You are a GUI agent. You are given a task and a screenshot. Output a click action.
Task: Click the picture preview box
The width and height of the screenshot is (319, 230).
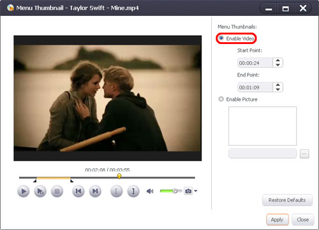(262, 126)
